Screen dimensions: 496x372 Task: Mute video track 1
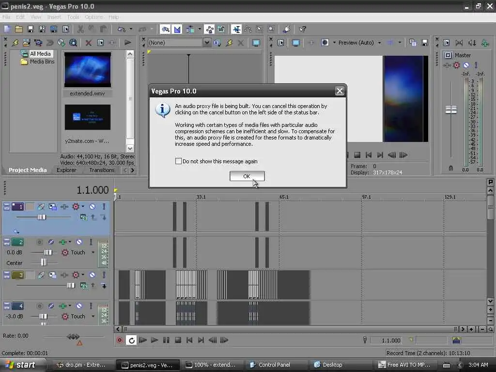point(92,206)
